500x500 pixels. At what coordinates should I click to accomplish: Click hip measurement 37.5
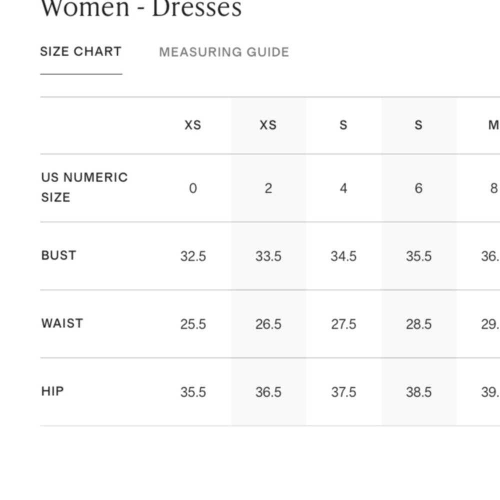point(343,392)
